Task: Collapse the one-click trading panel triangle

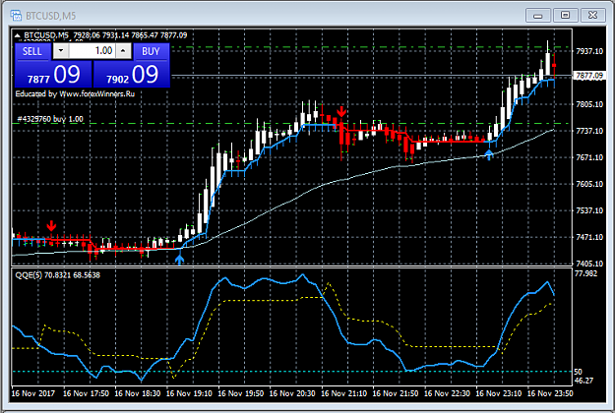Action: (x=18, y=35)
